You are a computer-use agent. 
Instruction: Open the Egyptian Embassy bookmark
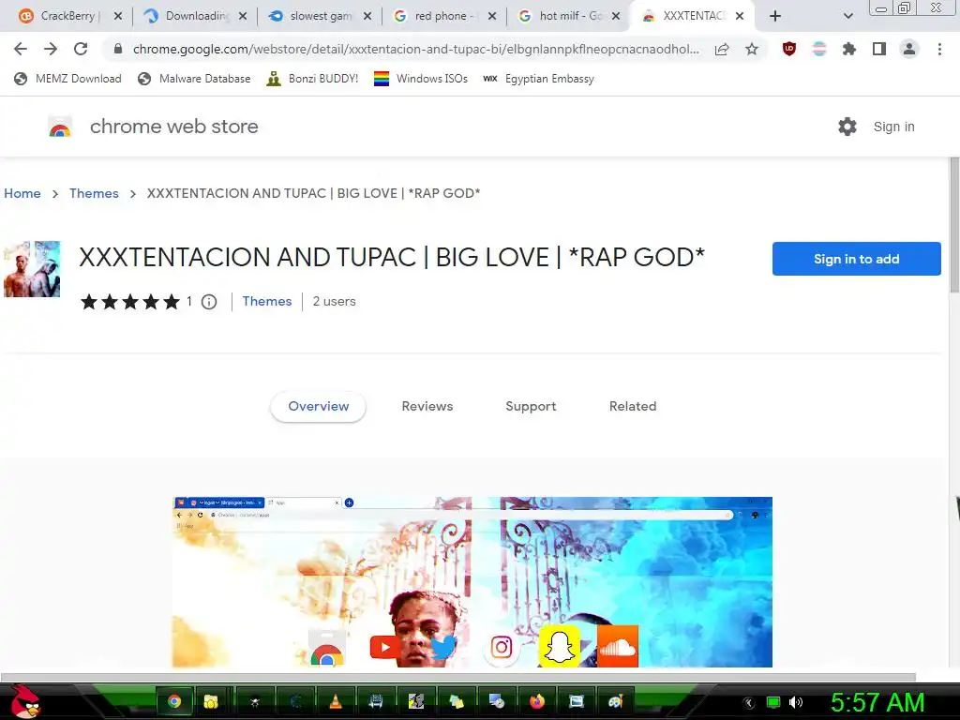[538, 79]
